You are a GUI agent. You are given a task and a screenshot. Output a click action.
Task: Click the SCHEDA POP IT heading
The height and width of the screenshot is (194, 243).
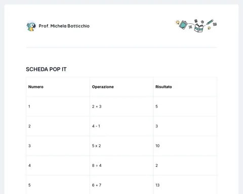click(46, 69)
